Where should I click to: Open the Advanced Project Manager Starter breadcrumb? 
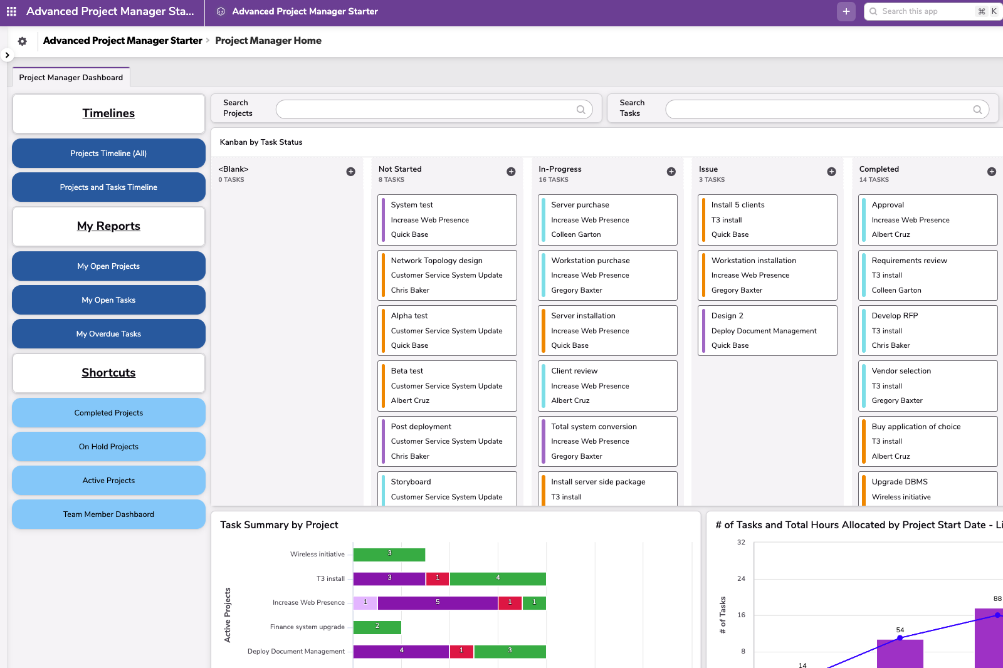tap(123, 41)
